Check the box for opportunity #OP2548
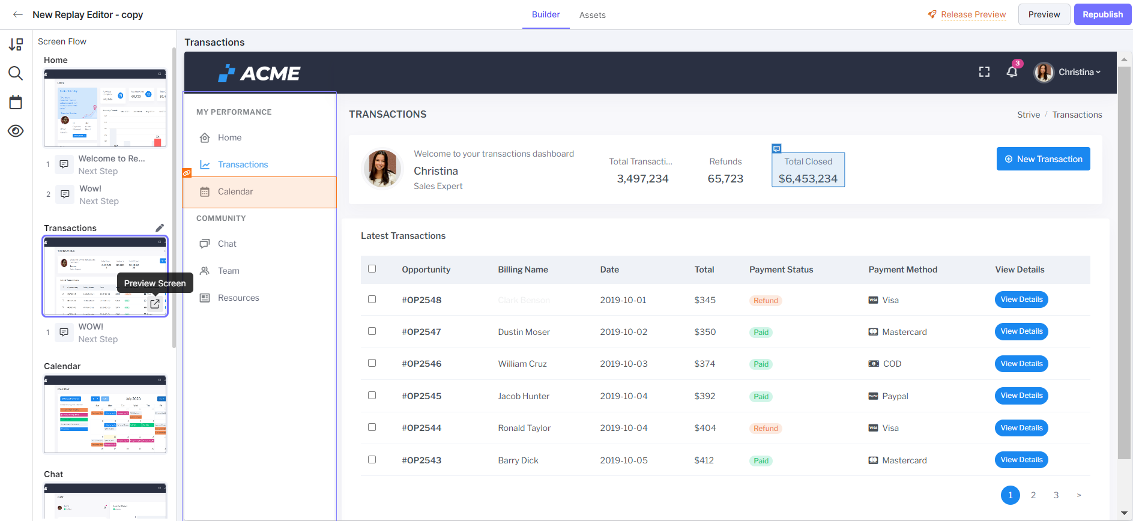This screenshot has height=521, width=1133. click(x=372, y=300)
